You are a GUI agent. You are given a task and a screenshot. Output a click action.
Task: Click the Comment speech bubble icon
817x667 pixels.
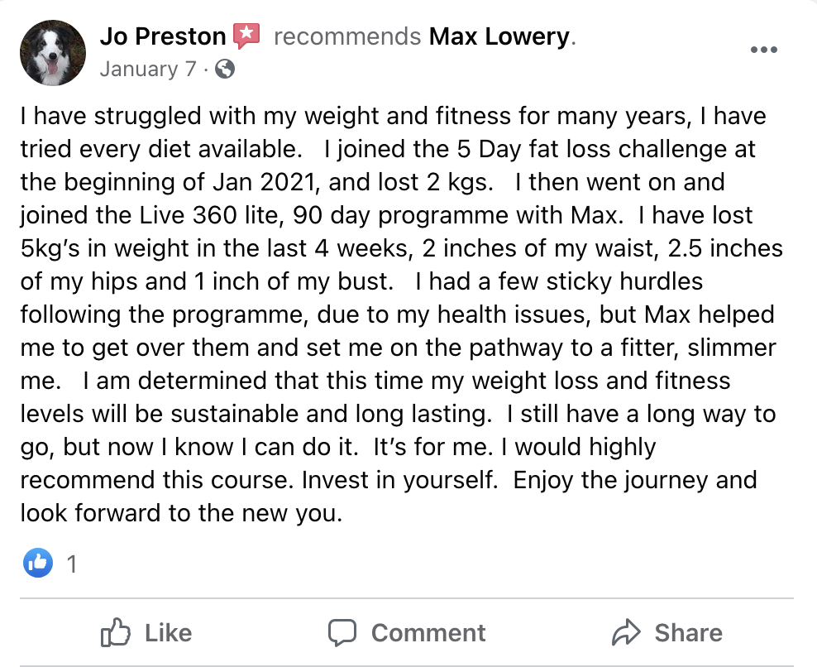[x=342, y=632]
